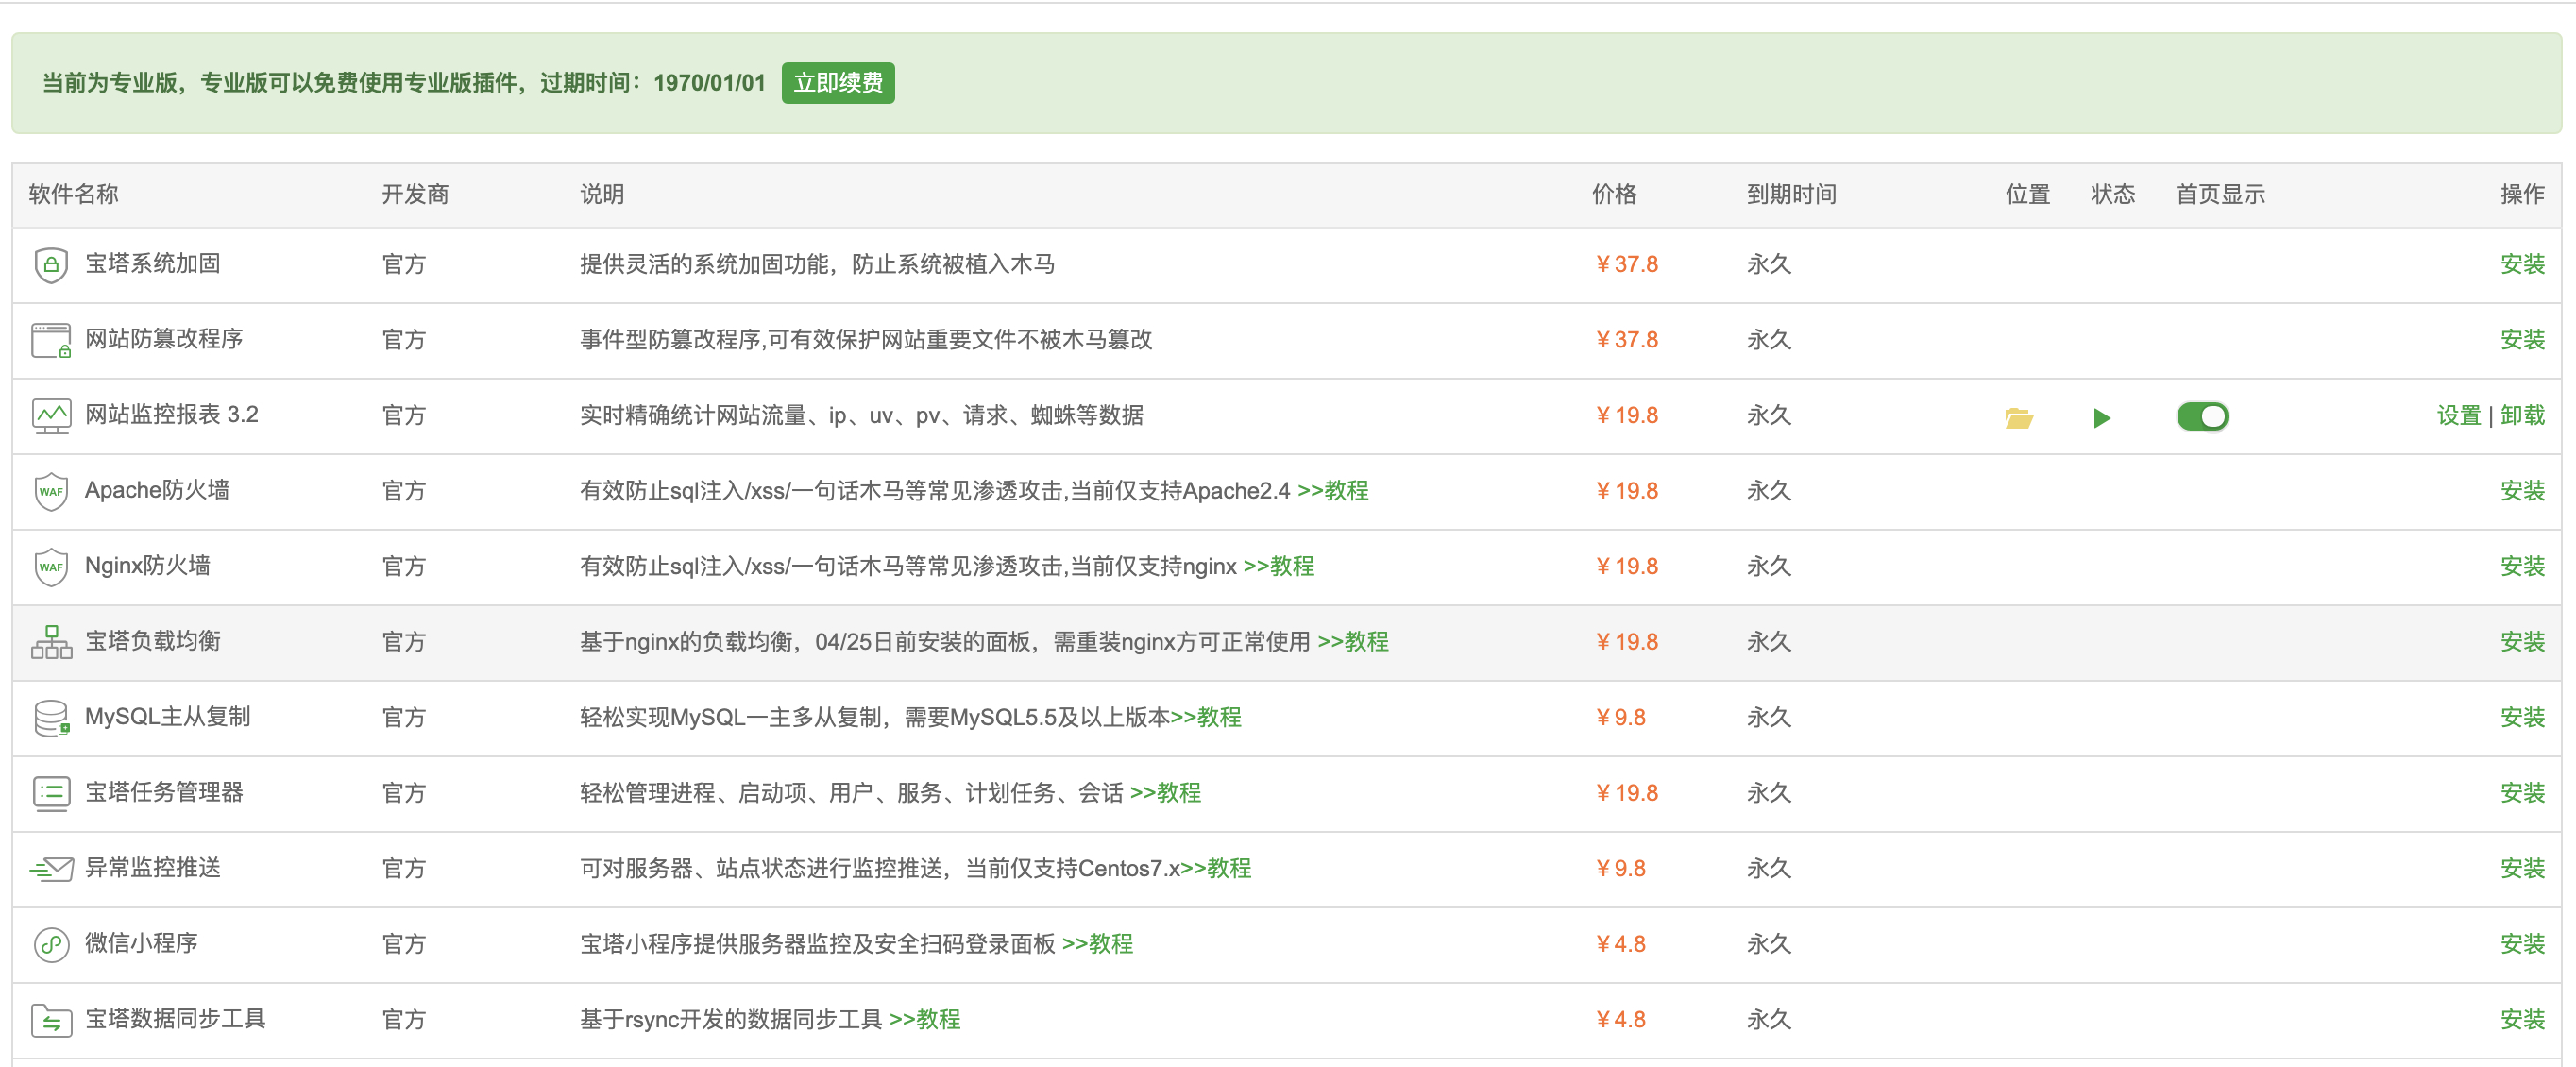Viewport: 2576px width, 1067px height.
Task: Click the 宝塔系统加固 shield lock icon
Action: pyautogui.click(x=50, y=265)
